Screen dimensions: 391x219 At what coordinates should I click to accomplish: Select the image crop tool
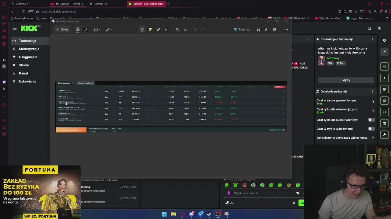177,30
